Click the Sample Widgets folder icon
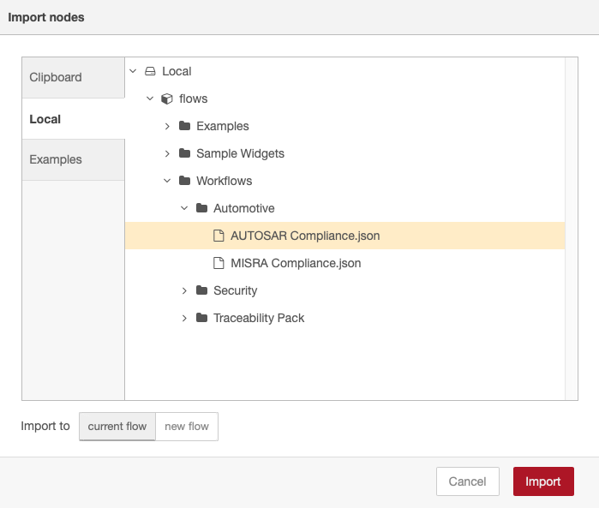599x508 pixels. point(184,153)
